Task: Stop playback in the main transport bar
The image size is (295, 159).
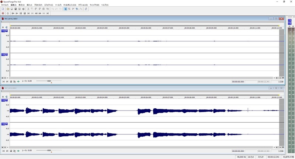Action: (25, 13)
